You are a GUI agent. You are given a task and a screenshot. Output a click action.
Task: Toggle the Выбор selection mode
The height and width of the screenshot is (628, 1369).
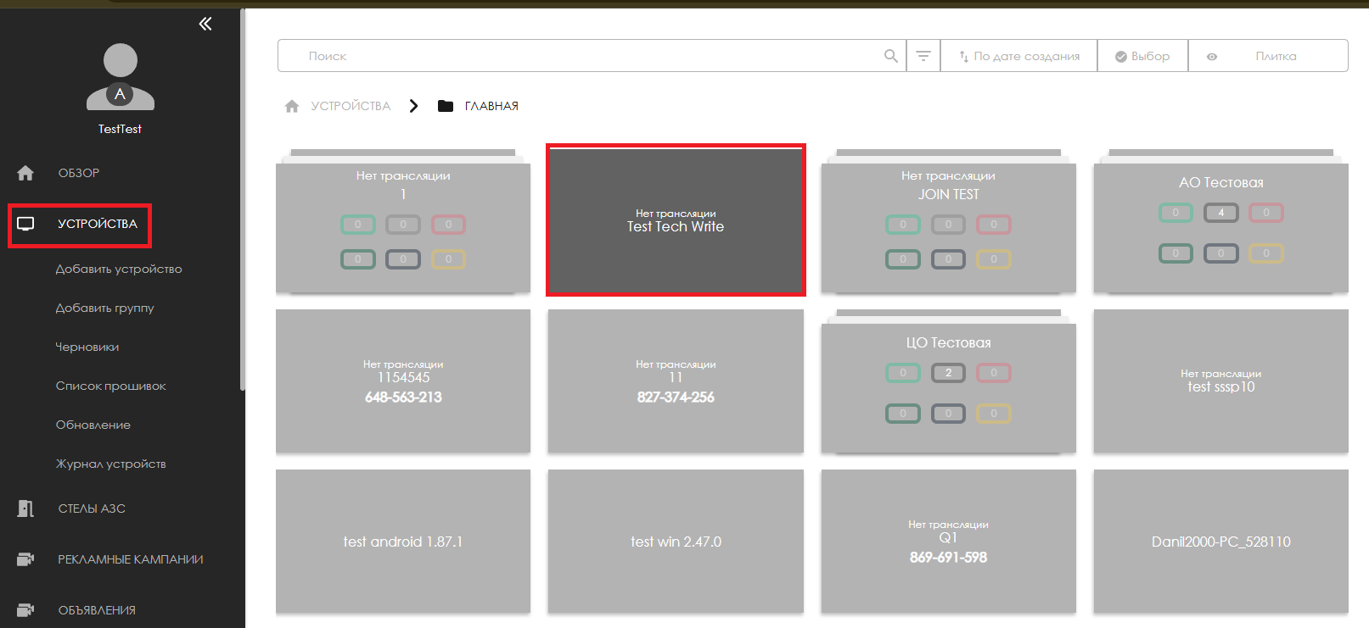coord(1142,56)
